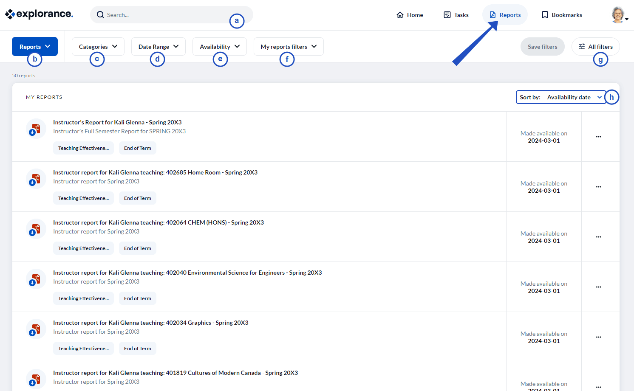Download the Instructor's Report for Spring 20X3 PDF icon

36,129
